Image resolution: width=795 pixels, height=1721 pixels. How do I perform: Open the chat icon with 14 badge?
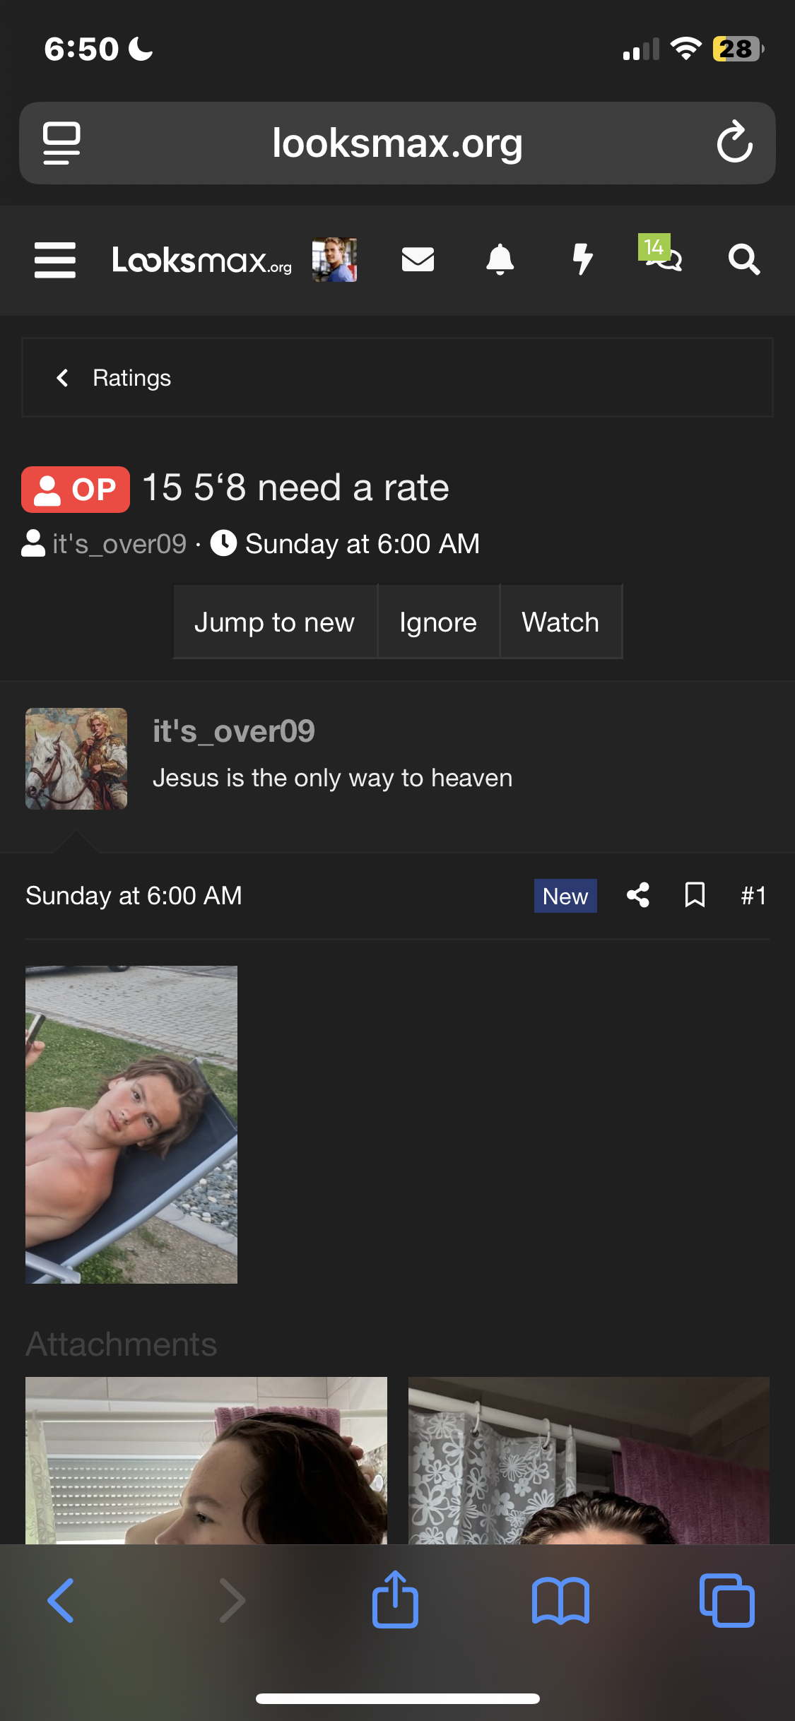[x=663, y=257]
